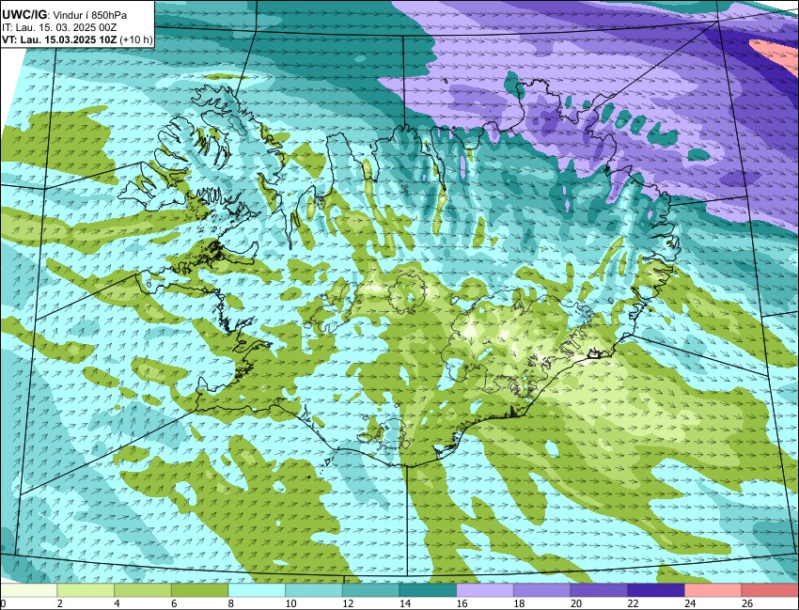Select the medium green 4–6 legend swatch
Screen dimensions: 799x610
click(143, 590)
